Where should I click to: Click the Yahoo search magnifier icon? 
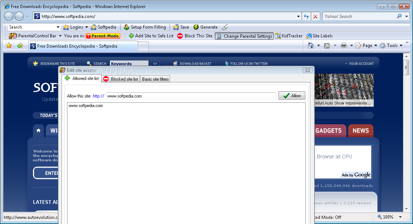(x=399, y=16)
